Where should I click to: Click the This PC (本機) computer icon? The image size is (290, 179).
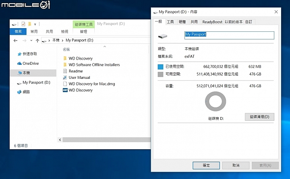pos(20,73)
